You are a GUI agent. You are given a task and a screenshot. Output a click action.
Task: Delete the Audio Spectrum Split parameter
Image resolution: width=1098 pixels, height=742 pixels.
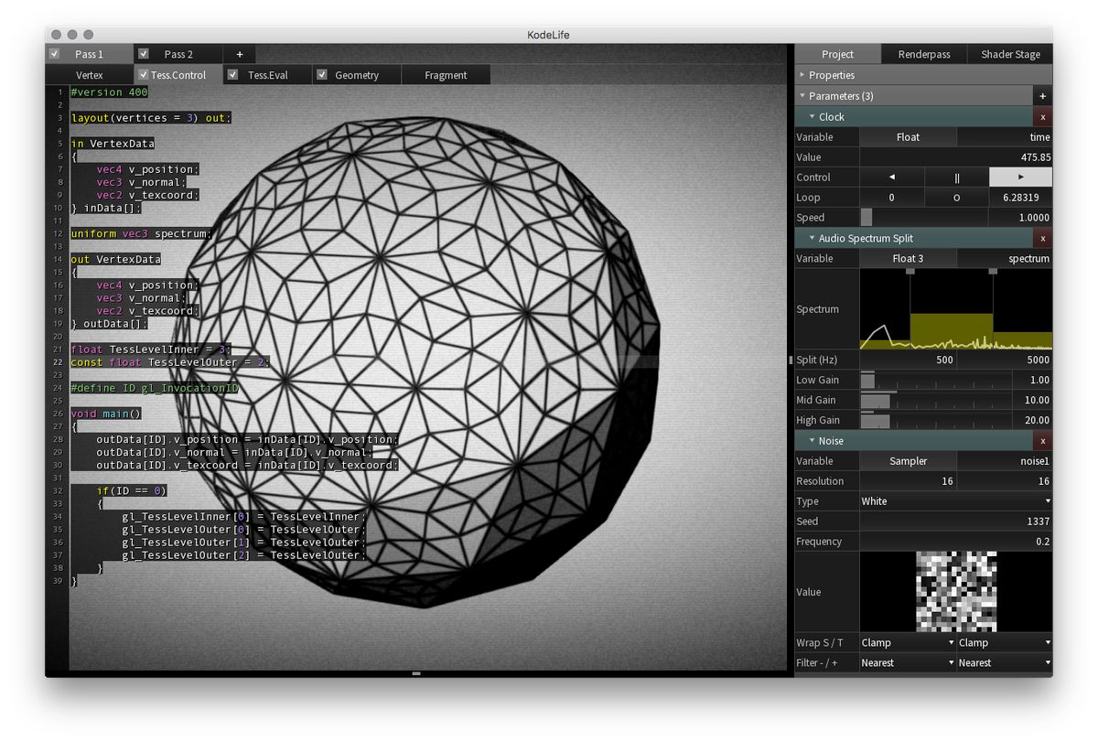(1043, 238)
